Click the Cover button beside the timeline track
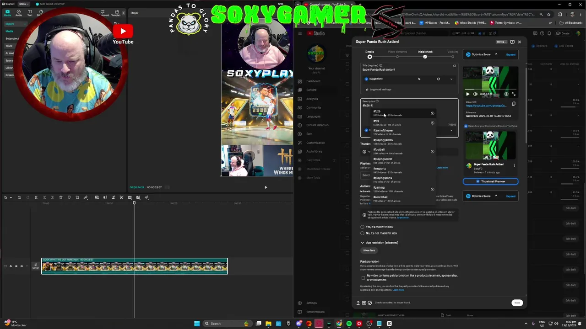The height and width of the screenshot is (329, 586). point(35,266)
